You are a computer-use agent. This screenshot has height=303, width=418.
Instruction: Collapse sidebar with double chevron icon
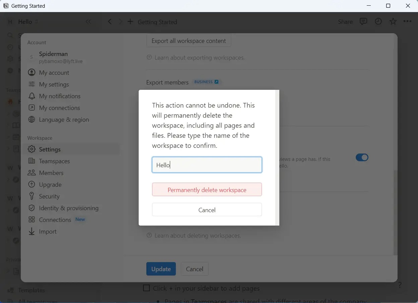coord(88,21)
